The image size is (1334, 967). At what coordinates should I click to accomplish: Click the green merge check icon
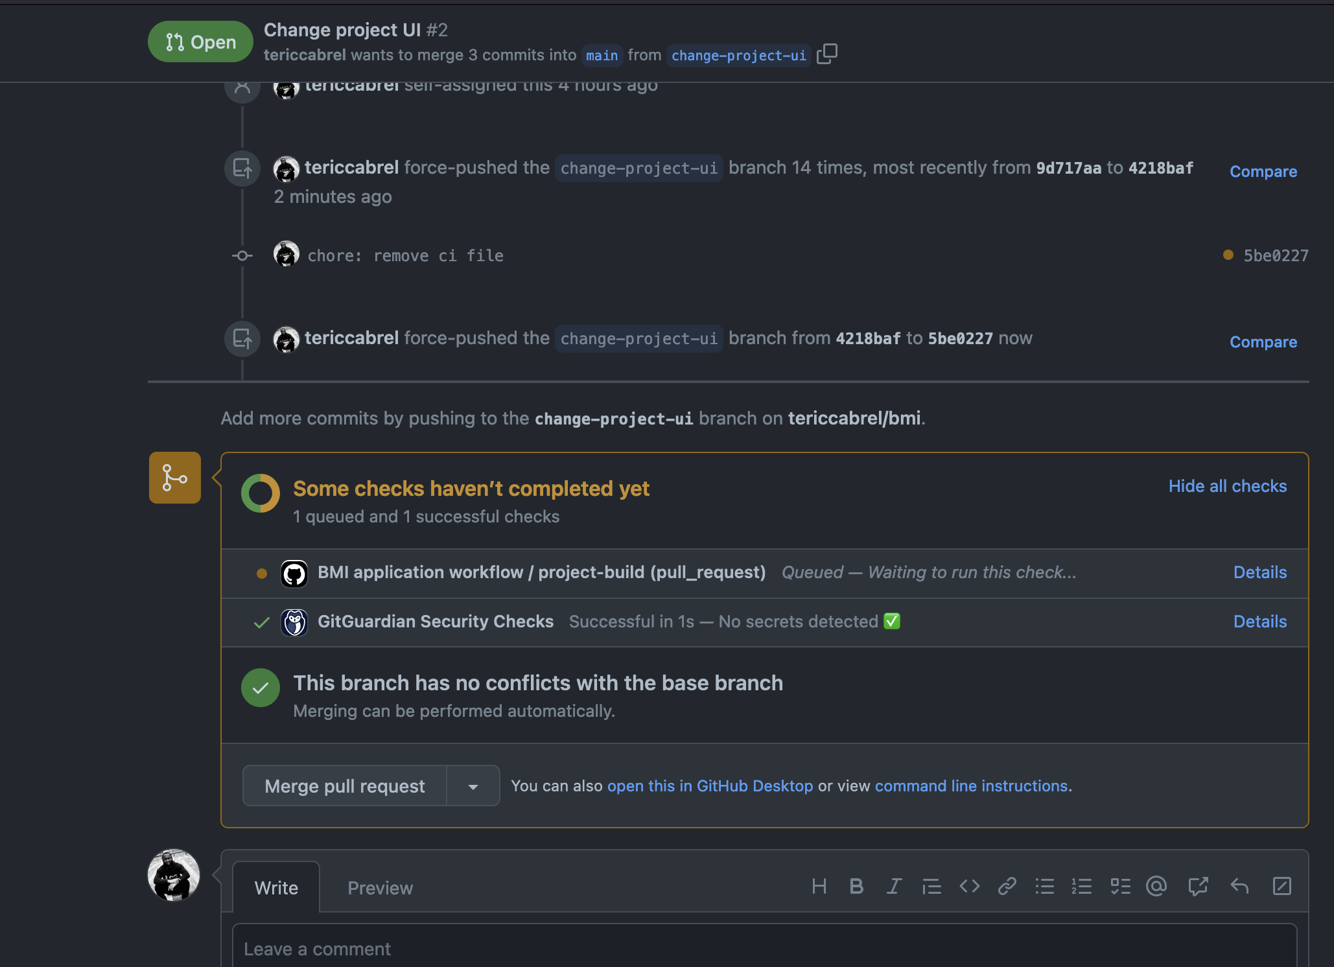(x=260, y=688)
